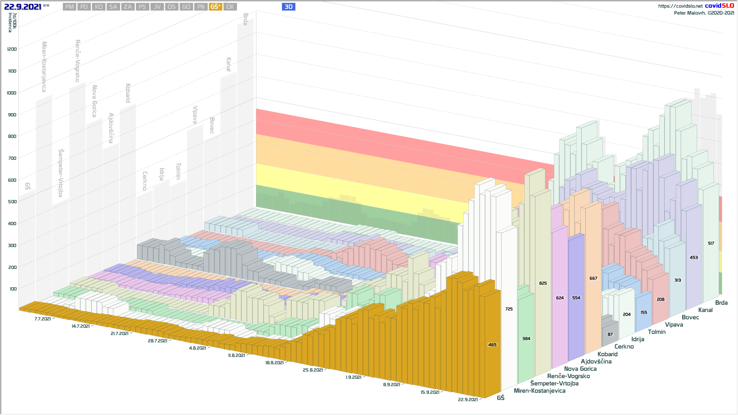Click the 7.7.2021 timeline date marker

tap(43, 319)
